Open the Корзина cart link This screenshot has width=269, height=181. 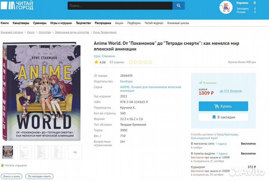(242, 3)
